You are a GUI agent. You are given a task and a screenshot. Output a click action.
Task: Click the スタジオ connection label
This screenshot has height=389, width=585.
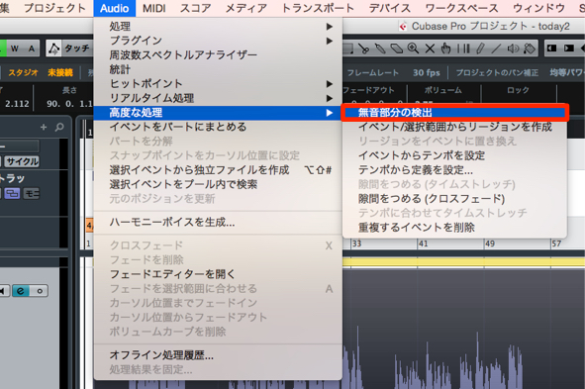(x=23, y=72)
